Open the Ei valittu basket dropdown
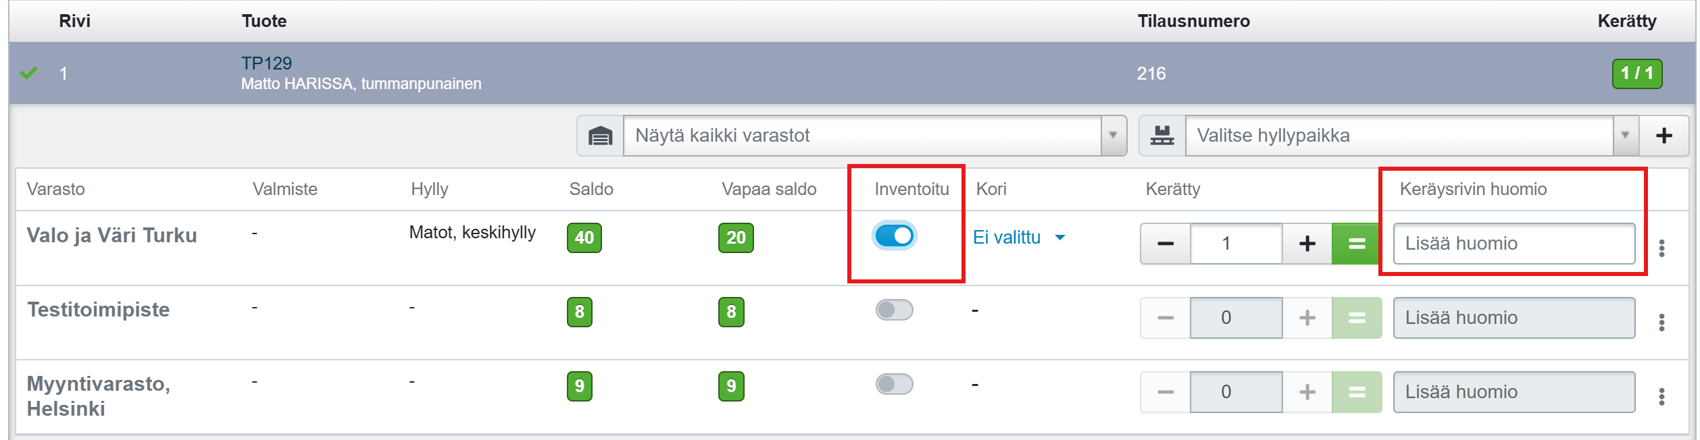Screen dimensions: 1700x440 (1019, 238)
